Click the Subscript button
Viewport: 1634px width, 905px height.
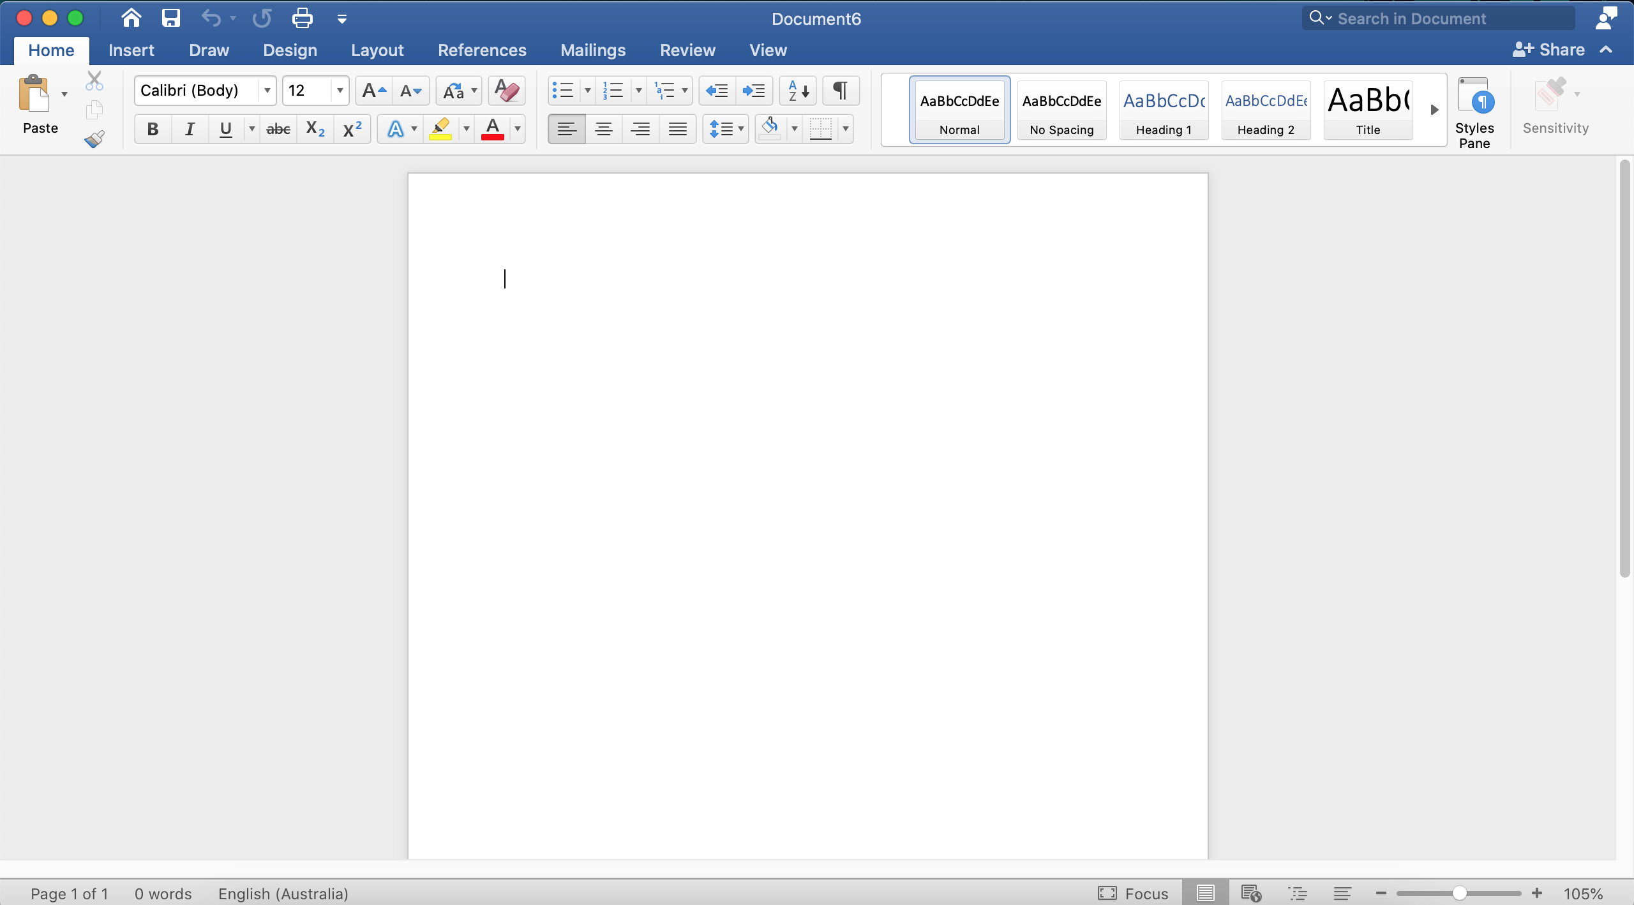(x=315, y=129)
